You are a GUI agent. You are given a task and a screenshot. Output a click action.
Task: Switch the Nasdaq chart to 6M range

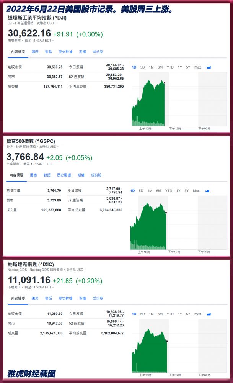[x=160, y=314]
